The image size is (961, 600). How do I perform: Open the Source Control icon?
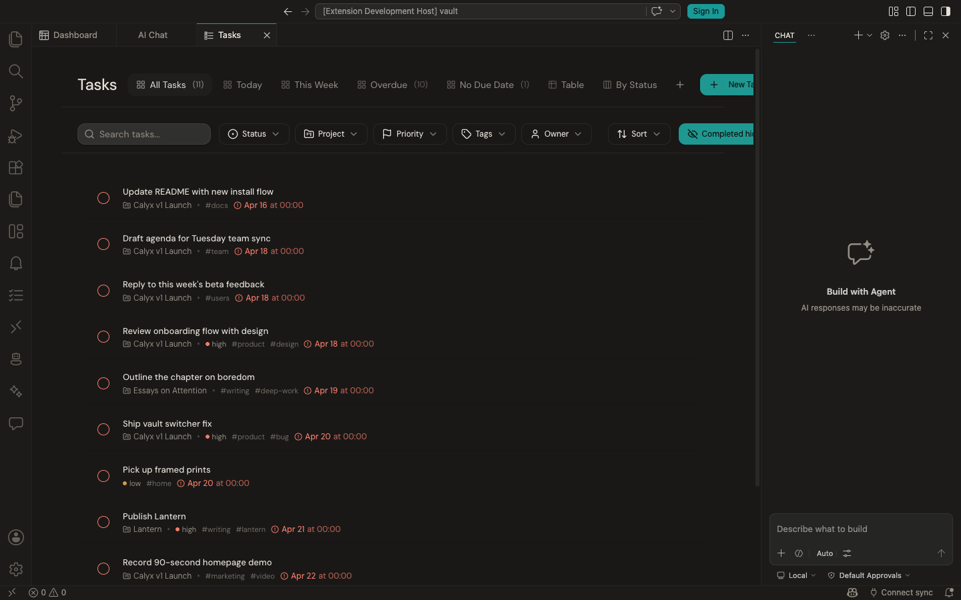[x=16, y=103]
